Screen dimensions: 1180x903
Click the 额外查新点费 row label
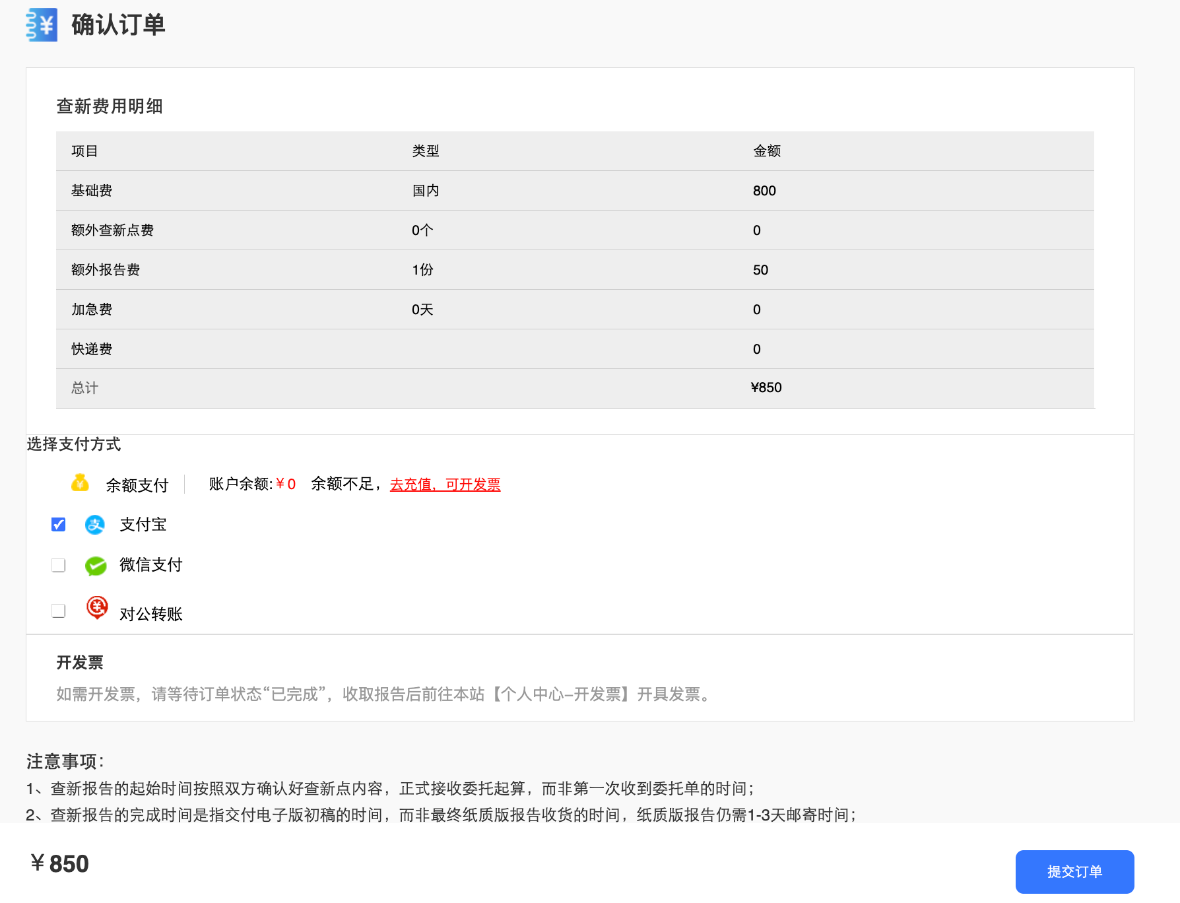pos(112,230)
